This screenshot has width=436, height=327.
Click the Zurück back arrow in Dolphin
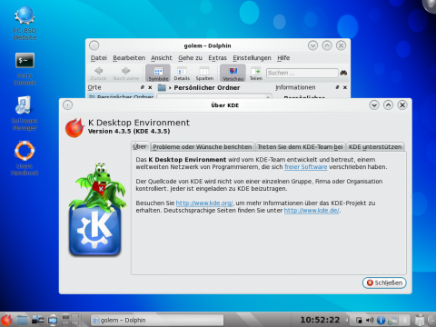coord(98,74)
